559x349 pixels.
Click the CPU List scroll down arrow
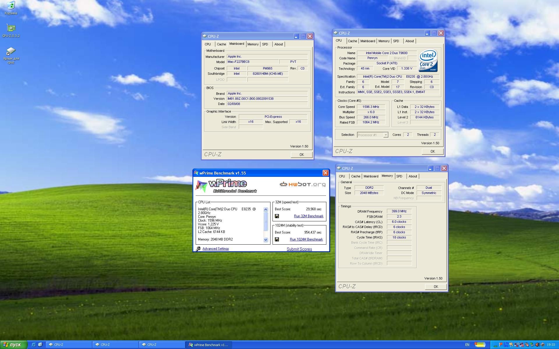point(266,240)
